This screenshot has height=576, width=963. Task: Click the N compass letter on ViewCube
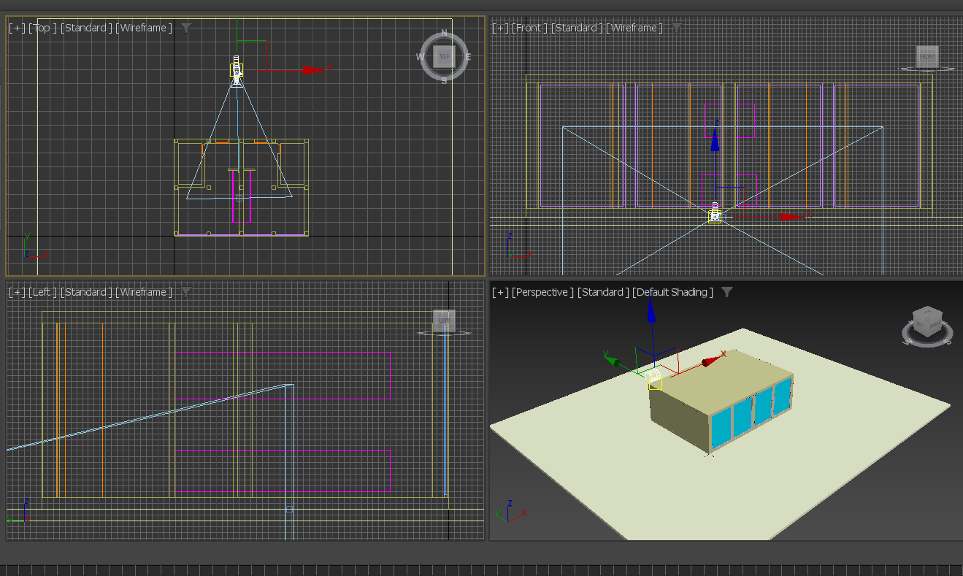pos(444,34)
